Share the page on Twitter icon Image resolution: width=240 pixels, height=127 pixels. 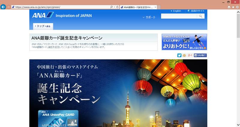179,55
